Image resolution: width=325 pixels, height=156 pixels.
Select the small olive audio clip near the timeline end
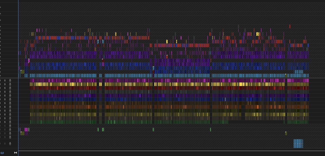click(x=286, y=133)
